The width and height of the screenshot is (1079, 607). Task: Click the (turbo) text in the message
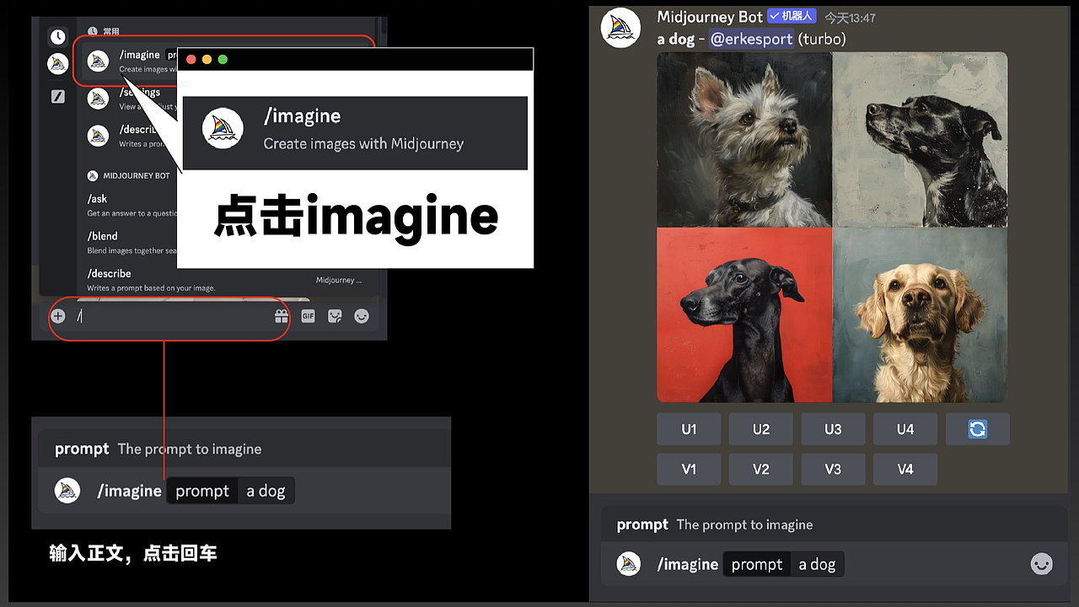pos(822,39)
